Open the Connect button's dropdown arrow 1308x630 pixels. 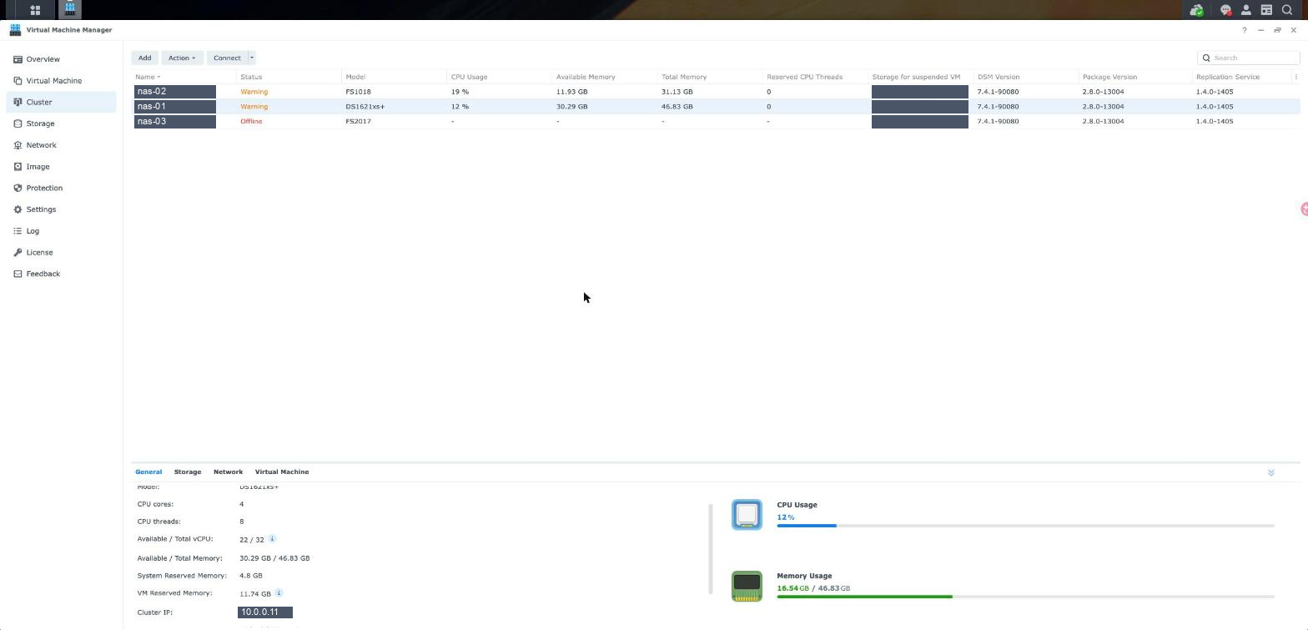pyautogui.click(x=251, y=58)
